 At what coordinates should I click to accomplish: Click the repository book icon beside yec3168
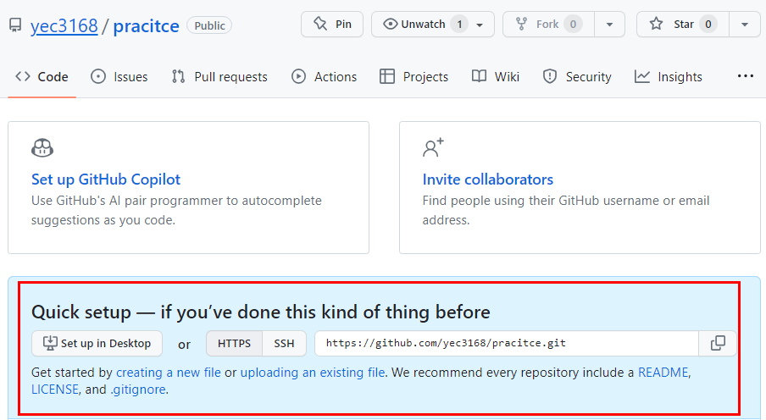coord(15,25)
